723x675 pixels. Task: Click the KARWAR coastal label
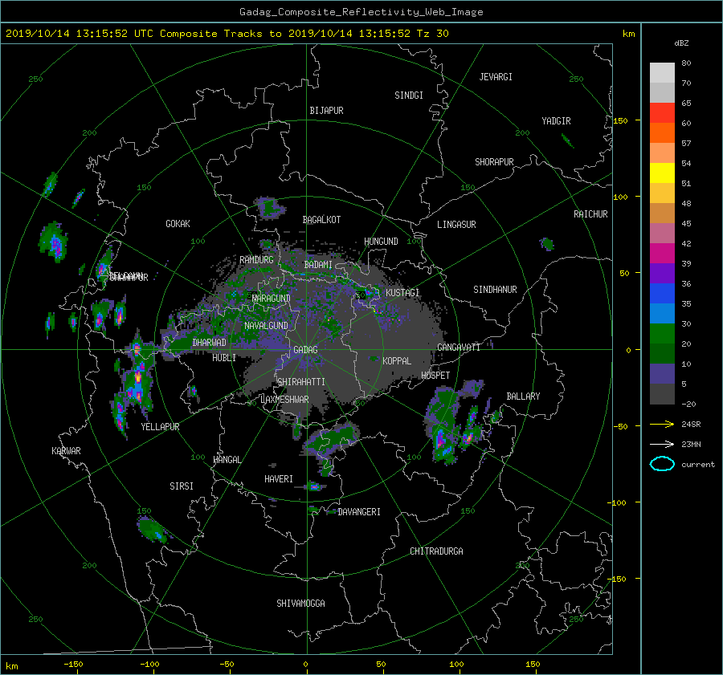pyautogui.click(x=66, y=451)
